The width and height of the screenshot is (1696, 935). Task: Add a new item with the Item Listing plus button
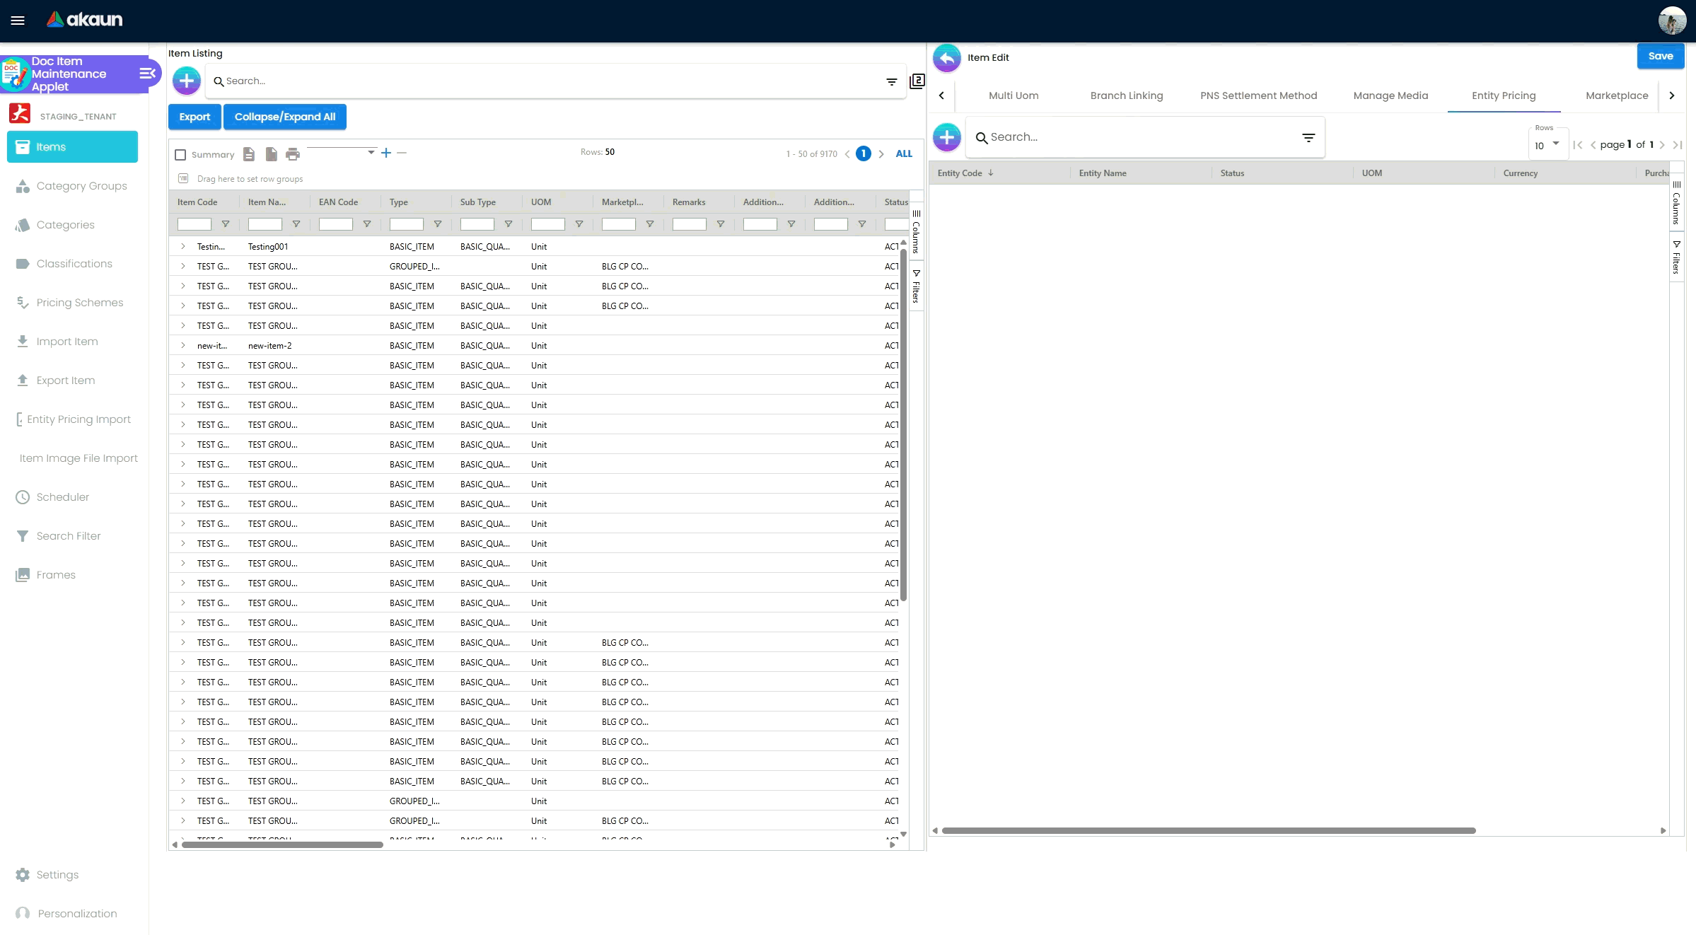click(187, 81)
